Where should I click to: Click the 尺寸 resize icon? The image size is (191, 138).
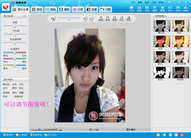170,9
